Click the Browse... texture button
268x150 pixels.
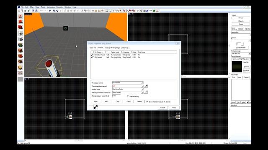246,67
